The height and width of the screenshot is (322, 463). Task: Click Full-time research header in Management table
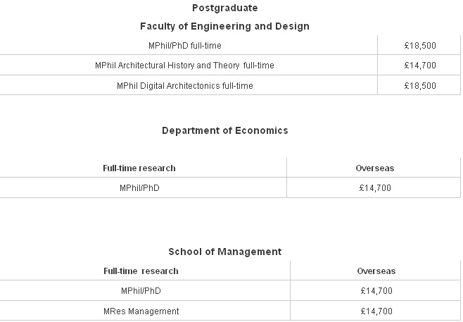pos(141,271)
